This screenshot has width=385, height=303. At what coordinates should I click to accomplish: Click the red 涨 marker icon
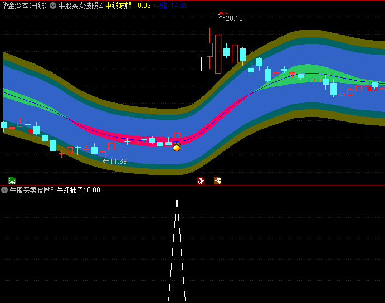pos(201,181)
